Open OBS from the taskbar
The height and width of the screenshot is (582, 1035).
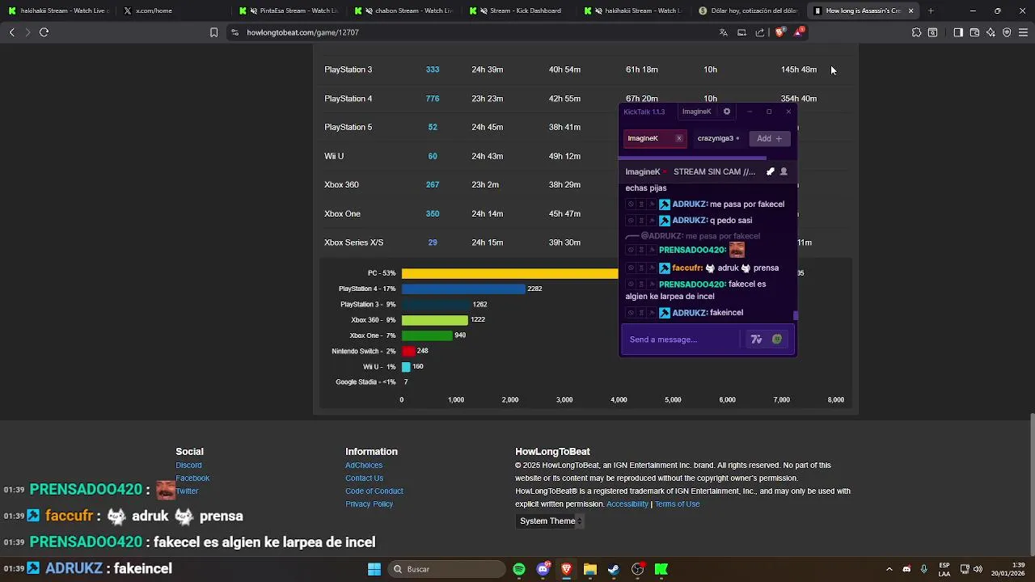pyautogui.click(x=637, y=569)
